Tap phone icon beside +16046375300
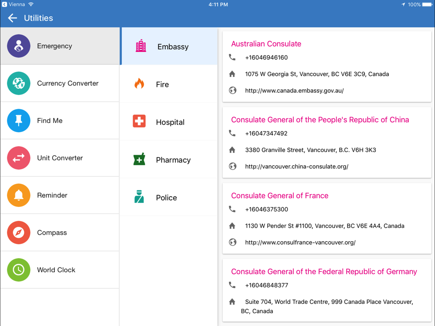The image size is (435, 326). [x=232, y=210]
